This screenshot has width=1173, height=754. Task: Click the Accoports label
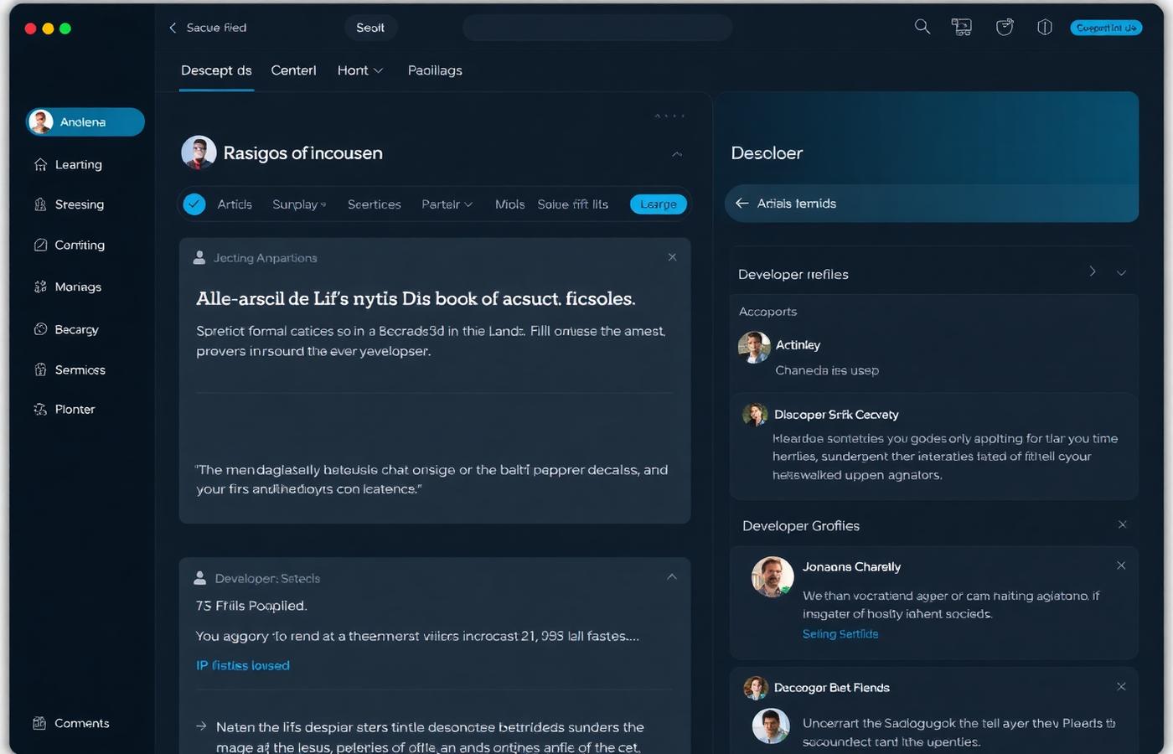click(767, 312)
